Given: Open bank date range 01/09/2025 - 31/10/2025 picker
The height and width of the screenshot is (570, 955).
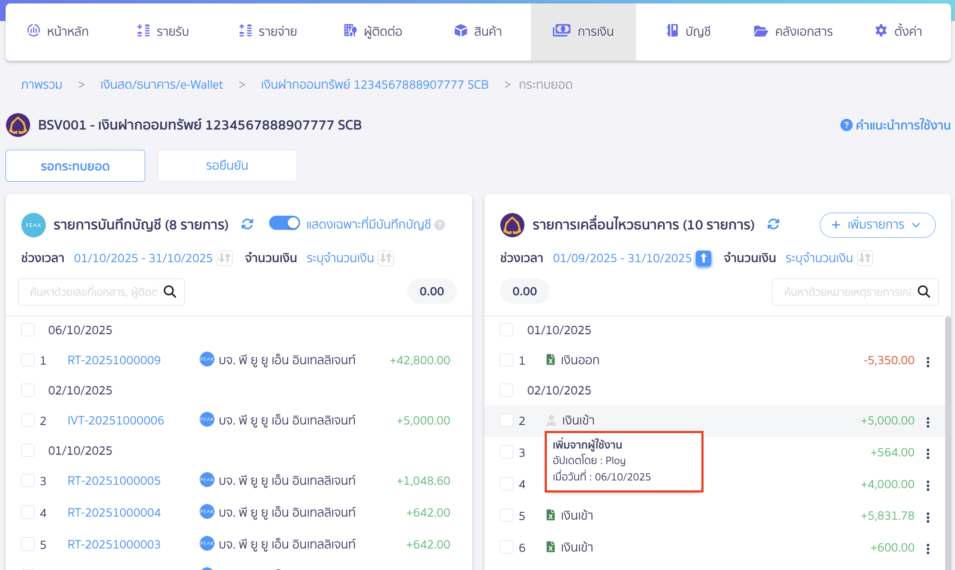Looking at the screenshot, I should [x=622, y=258].
